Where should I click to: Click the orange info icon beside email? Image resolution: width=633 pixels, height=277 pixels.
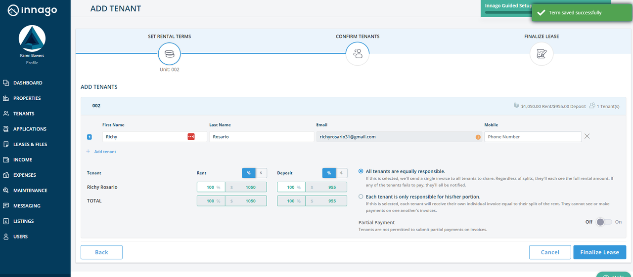click(x=478, y=137)
